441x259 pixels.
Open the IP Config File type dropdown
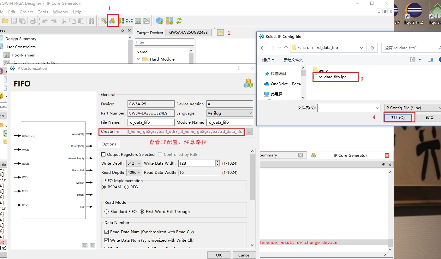[412, 108]
